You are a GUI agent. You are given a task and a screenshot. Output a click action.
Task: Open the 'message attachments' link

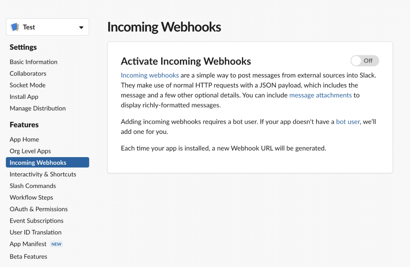coord(320,95)
